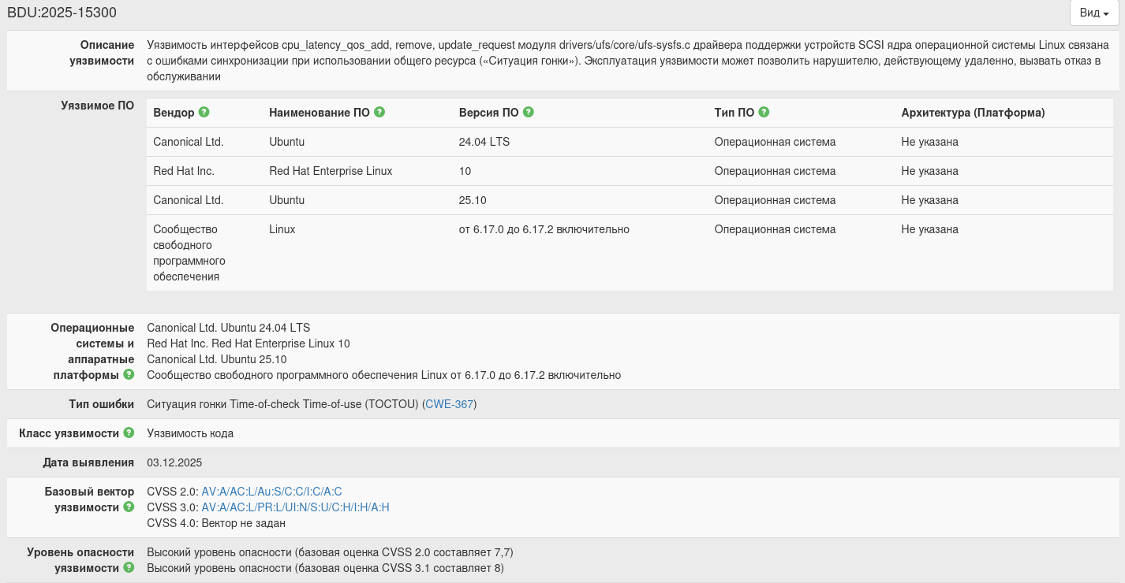
Task: Show the hint for Тип ПО column
Action: click(x=764, y=113)
